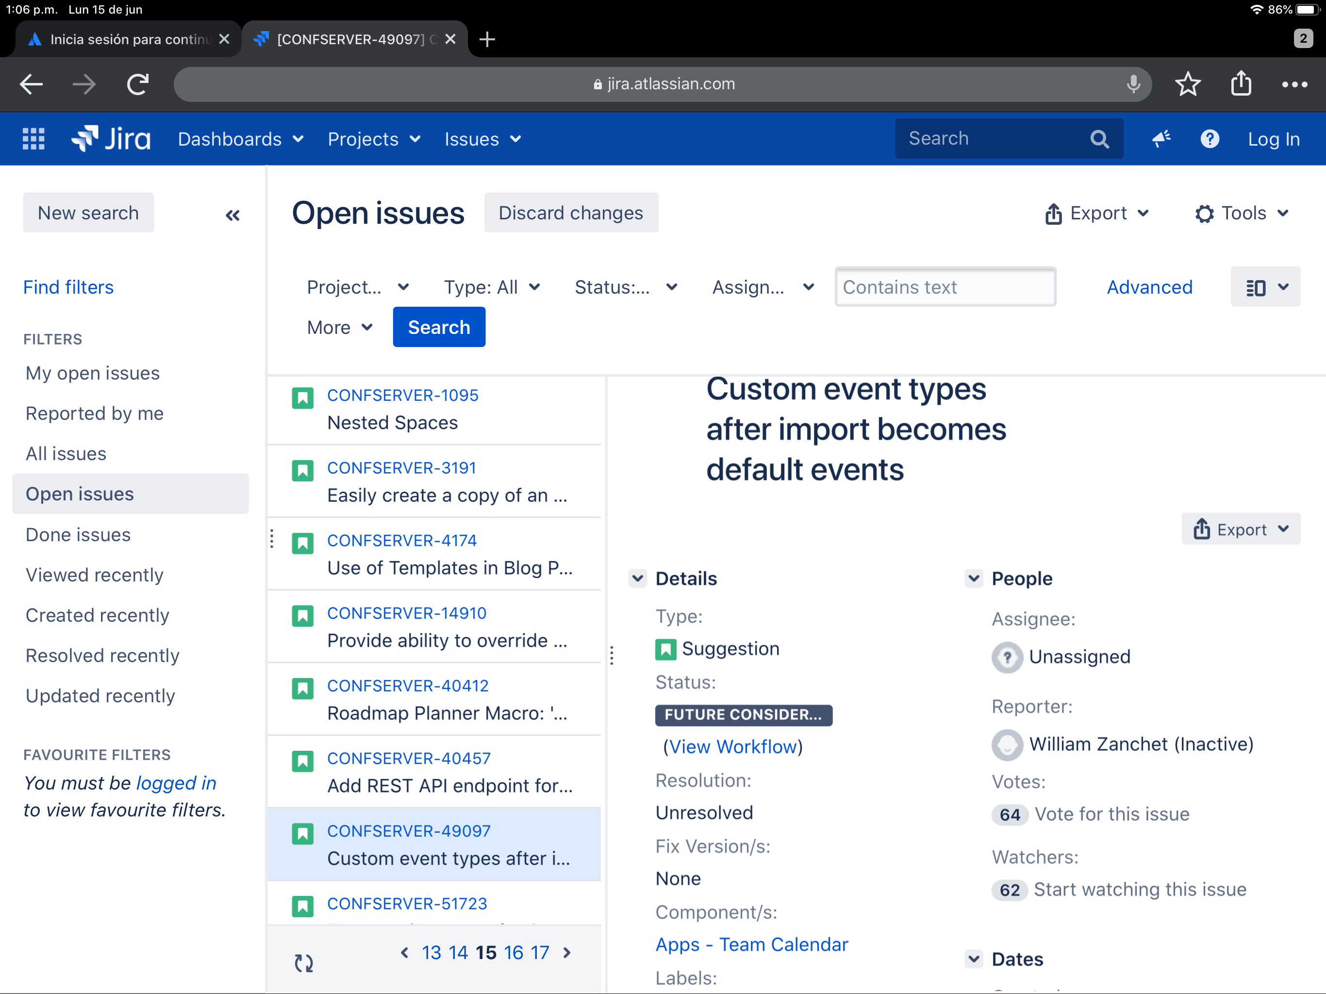This screenshot has height=994, width=1326.
Task: Collapse the filters sidebar with double chevron
Action: click(x=232, y=215)
